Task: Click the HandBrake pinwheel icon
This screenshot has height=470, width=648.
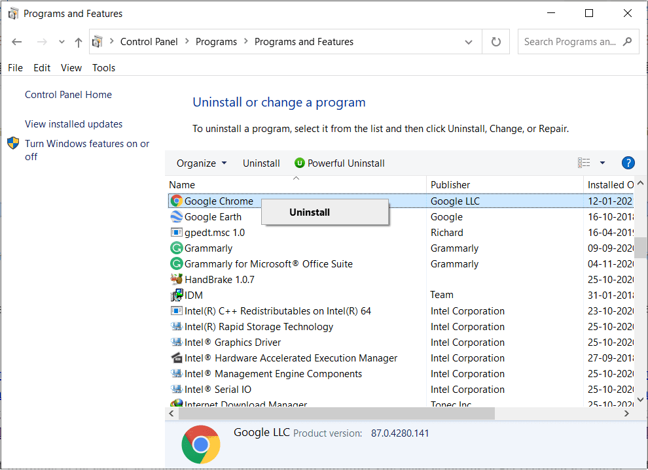Action: (x=175, y=279)
